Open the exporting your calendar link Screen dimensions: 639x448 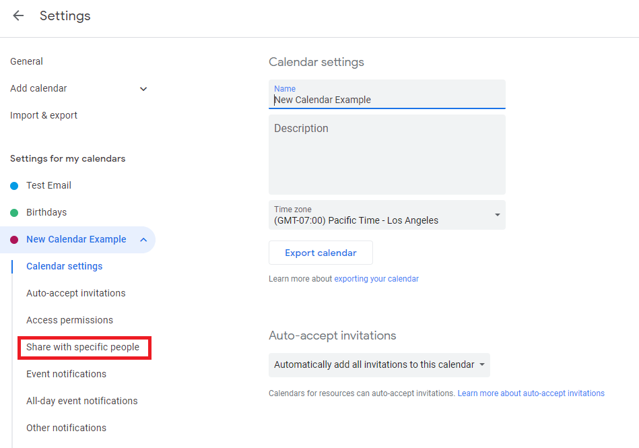click(x=376, y=279)
